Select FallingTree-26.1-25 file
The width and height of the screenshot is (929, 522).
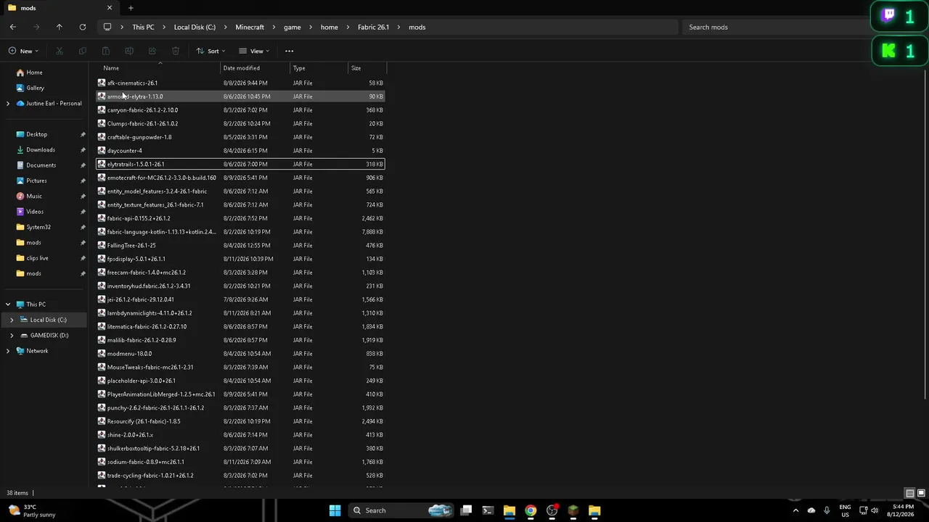tap(240, 245)
